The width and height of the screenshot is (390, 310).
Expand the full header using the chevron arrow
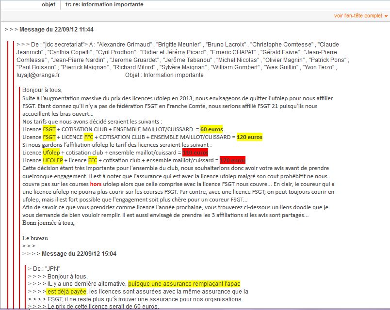click(386, 16)
